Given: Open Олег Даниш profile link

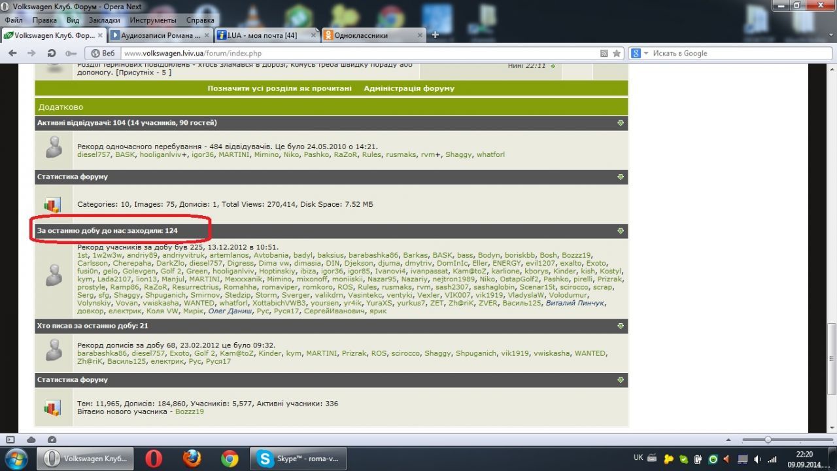Looking at the screenshot, I should [x=230, y=311].
